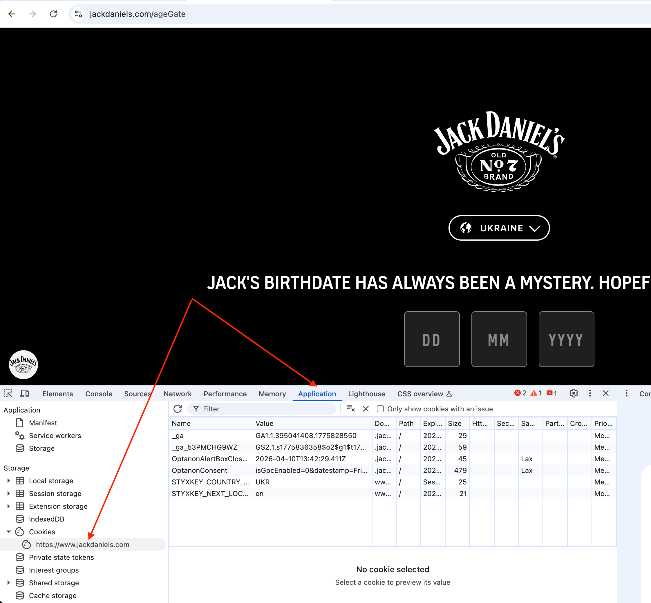This screenshot has width=651, height=603.
Task: Toggle the device toolbar icon
Action: point(24,393)
